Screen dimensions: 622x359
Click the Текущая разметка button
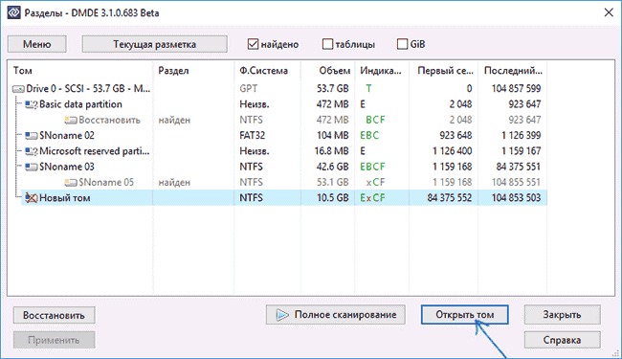coord(155,44)
